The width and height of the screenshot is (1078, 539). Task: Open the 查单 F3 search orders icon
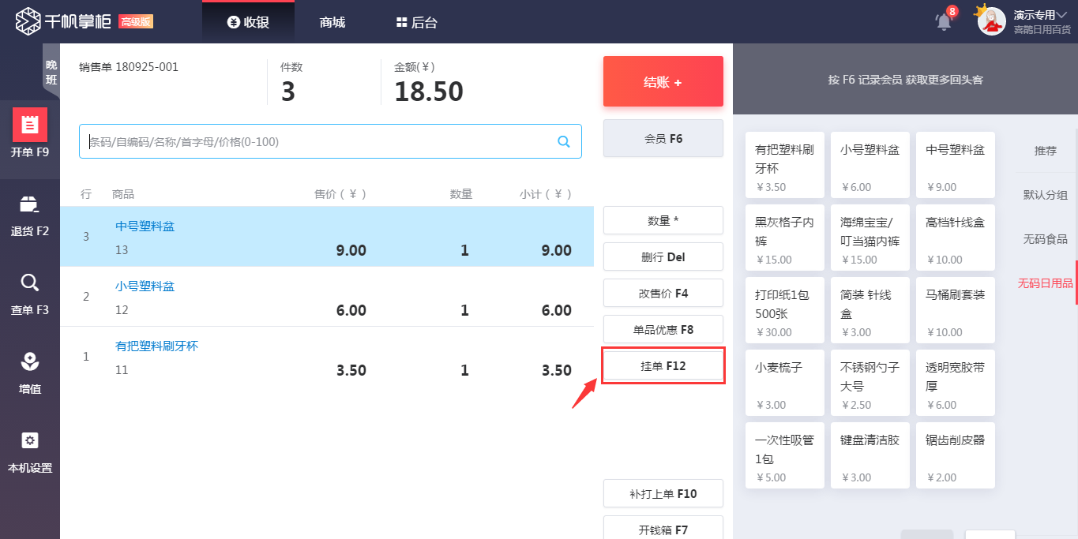click(30, 283)
